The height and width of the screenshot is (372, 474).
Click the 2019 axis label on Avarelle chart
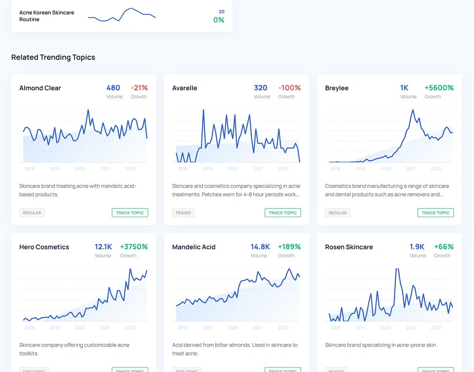click(207, 169)
